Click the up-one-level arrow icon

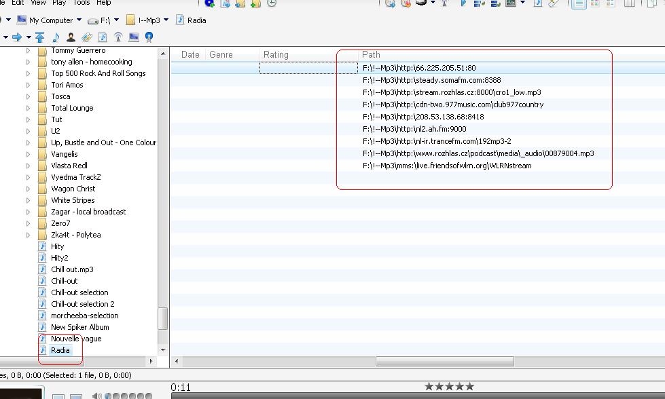[x=40, y=37]
